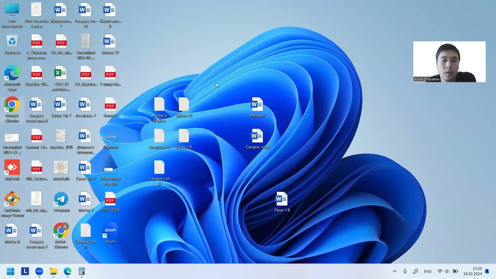
Task: Select the 1_Образец листа PDF file
Action: point(36,47)
